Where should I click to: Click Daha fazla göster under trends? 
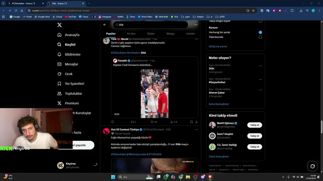(219, 104)
